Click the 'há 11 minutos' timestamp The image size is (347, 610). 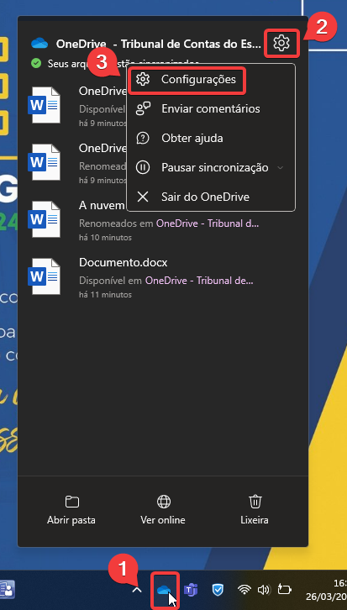click(105, 294)
